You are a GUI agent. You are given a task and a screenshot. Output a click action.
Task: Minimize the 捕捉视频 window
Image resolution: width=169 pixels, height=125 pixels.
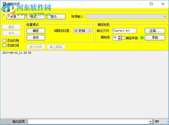click(x=140, y=4)
